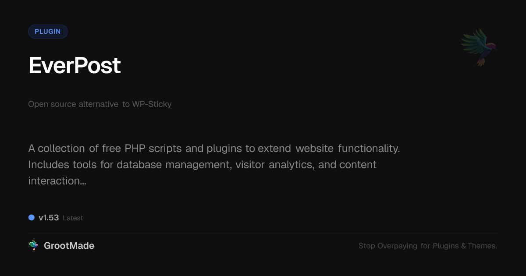Click the "Plugins & Themes" text in footer
Viewport: 526px width, 276px height.
pyautogui.click(x=465, y=246)
